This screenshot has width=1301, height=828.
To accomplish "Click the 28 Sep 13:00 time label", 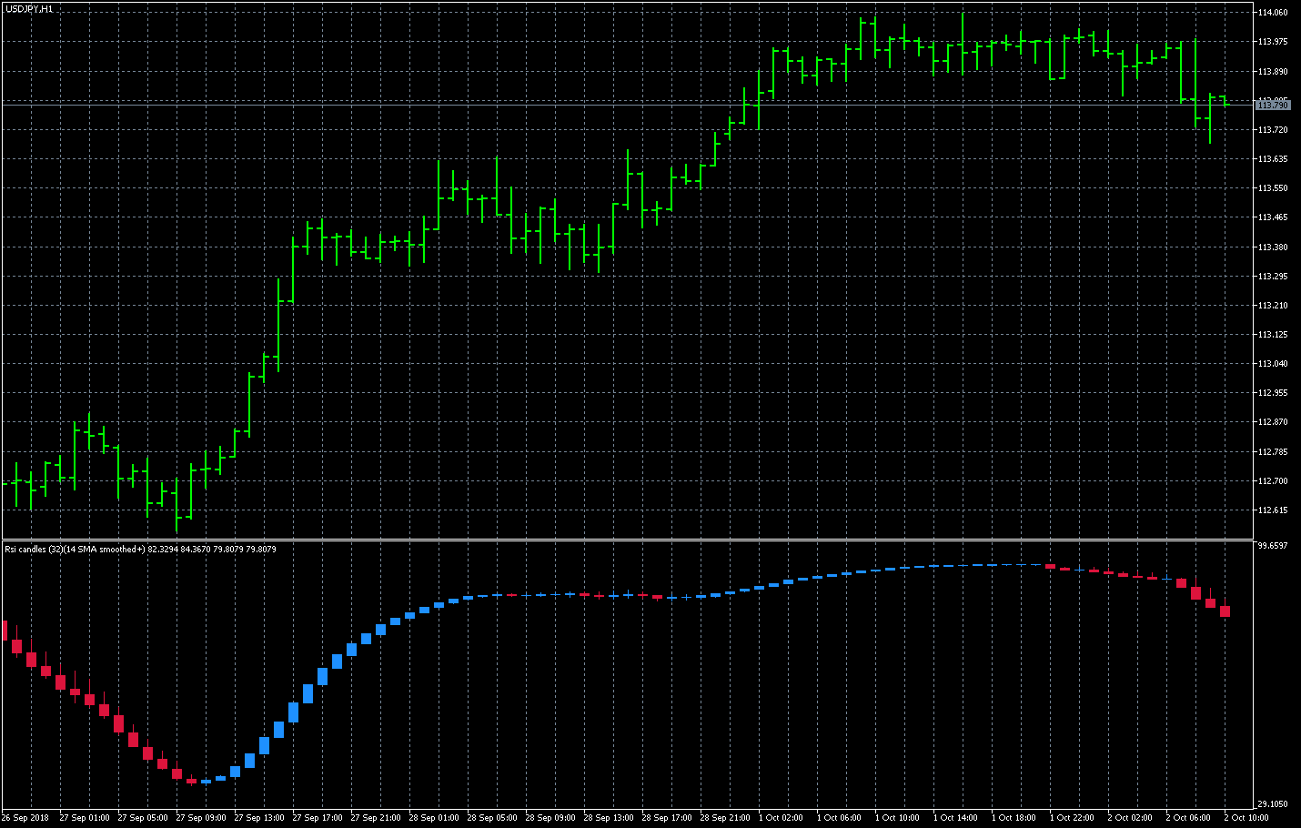I will [x=609, y=818].
